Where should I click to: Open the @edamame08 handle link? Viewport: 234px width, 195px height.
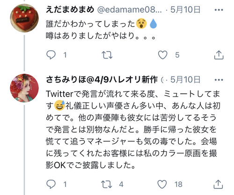coord(130,10)
